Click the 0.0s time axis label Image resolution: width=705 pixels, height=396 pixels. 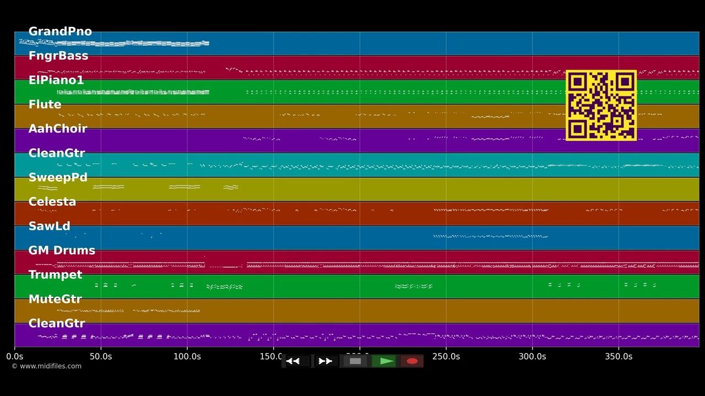(15, 356)
